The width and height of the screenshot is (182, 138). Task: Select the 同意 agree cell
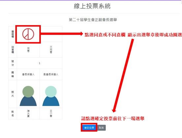(x=28, y=50)
